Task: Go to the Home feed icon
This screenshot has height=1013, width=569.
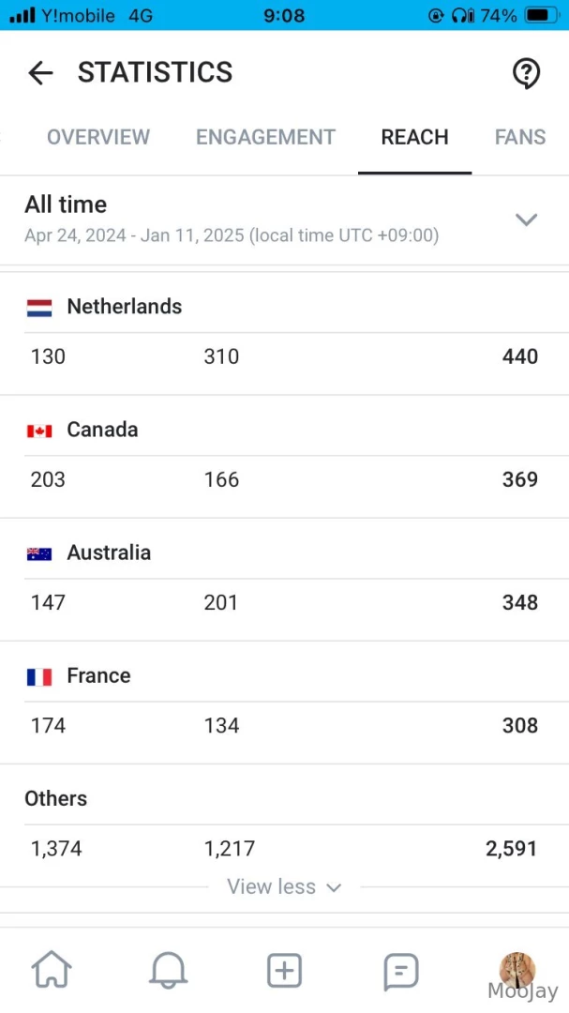Action: 52,969
